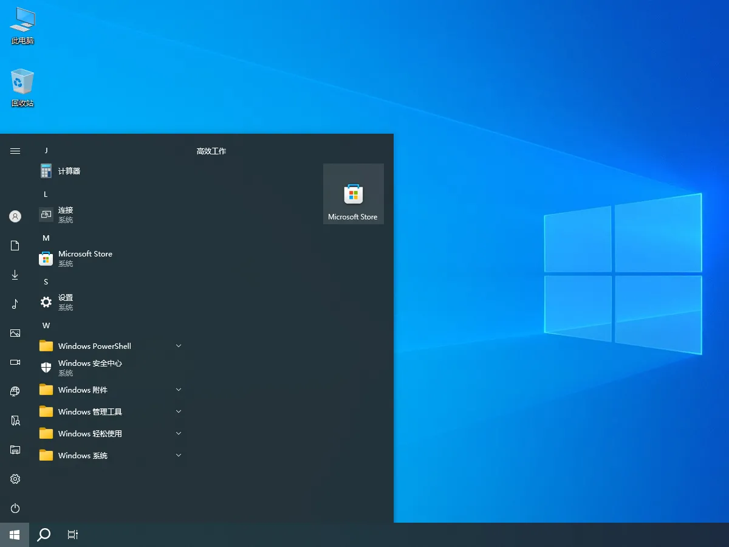
Task: Expand the Windows 管理工具 folder
Action: pos(178,411)
